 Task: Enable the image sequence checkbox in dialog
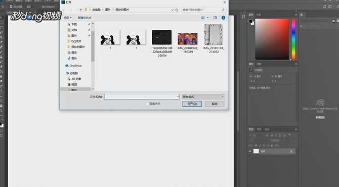[147, 104]
